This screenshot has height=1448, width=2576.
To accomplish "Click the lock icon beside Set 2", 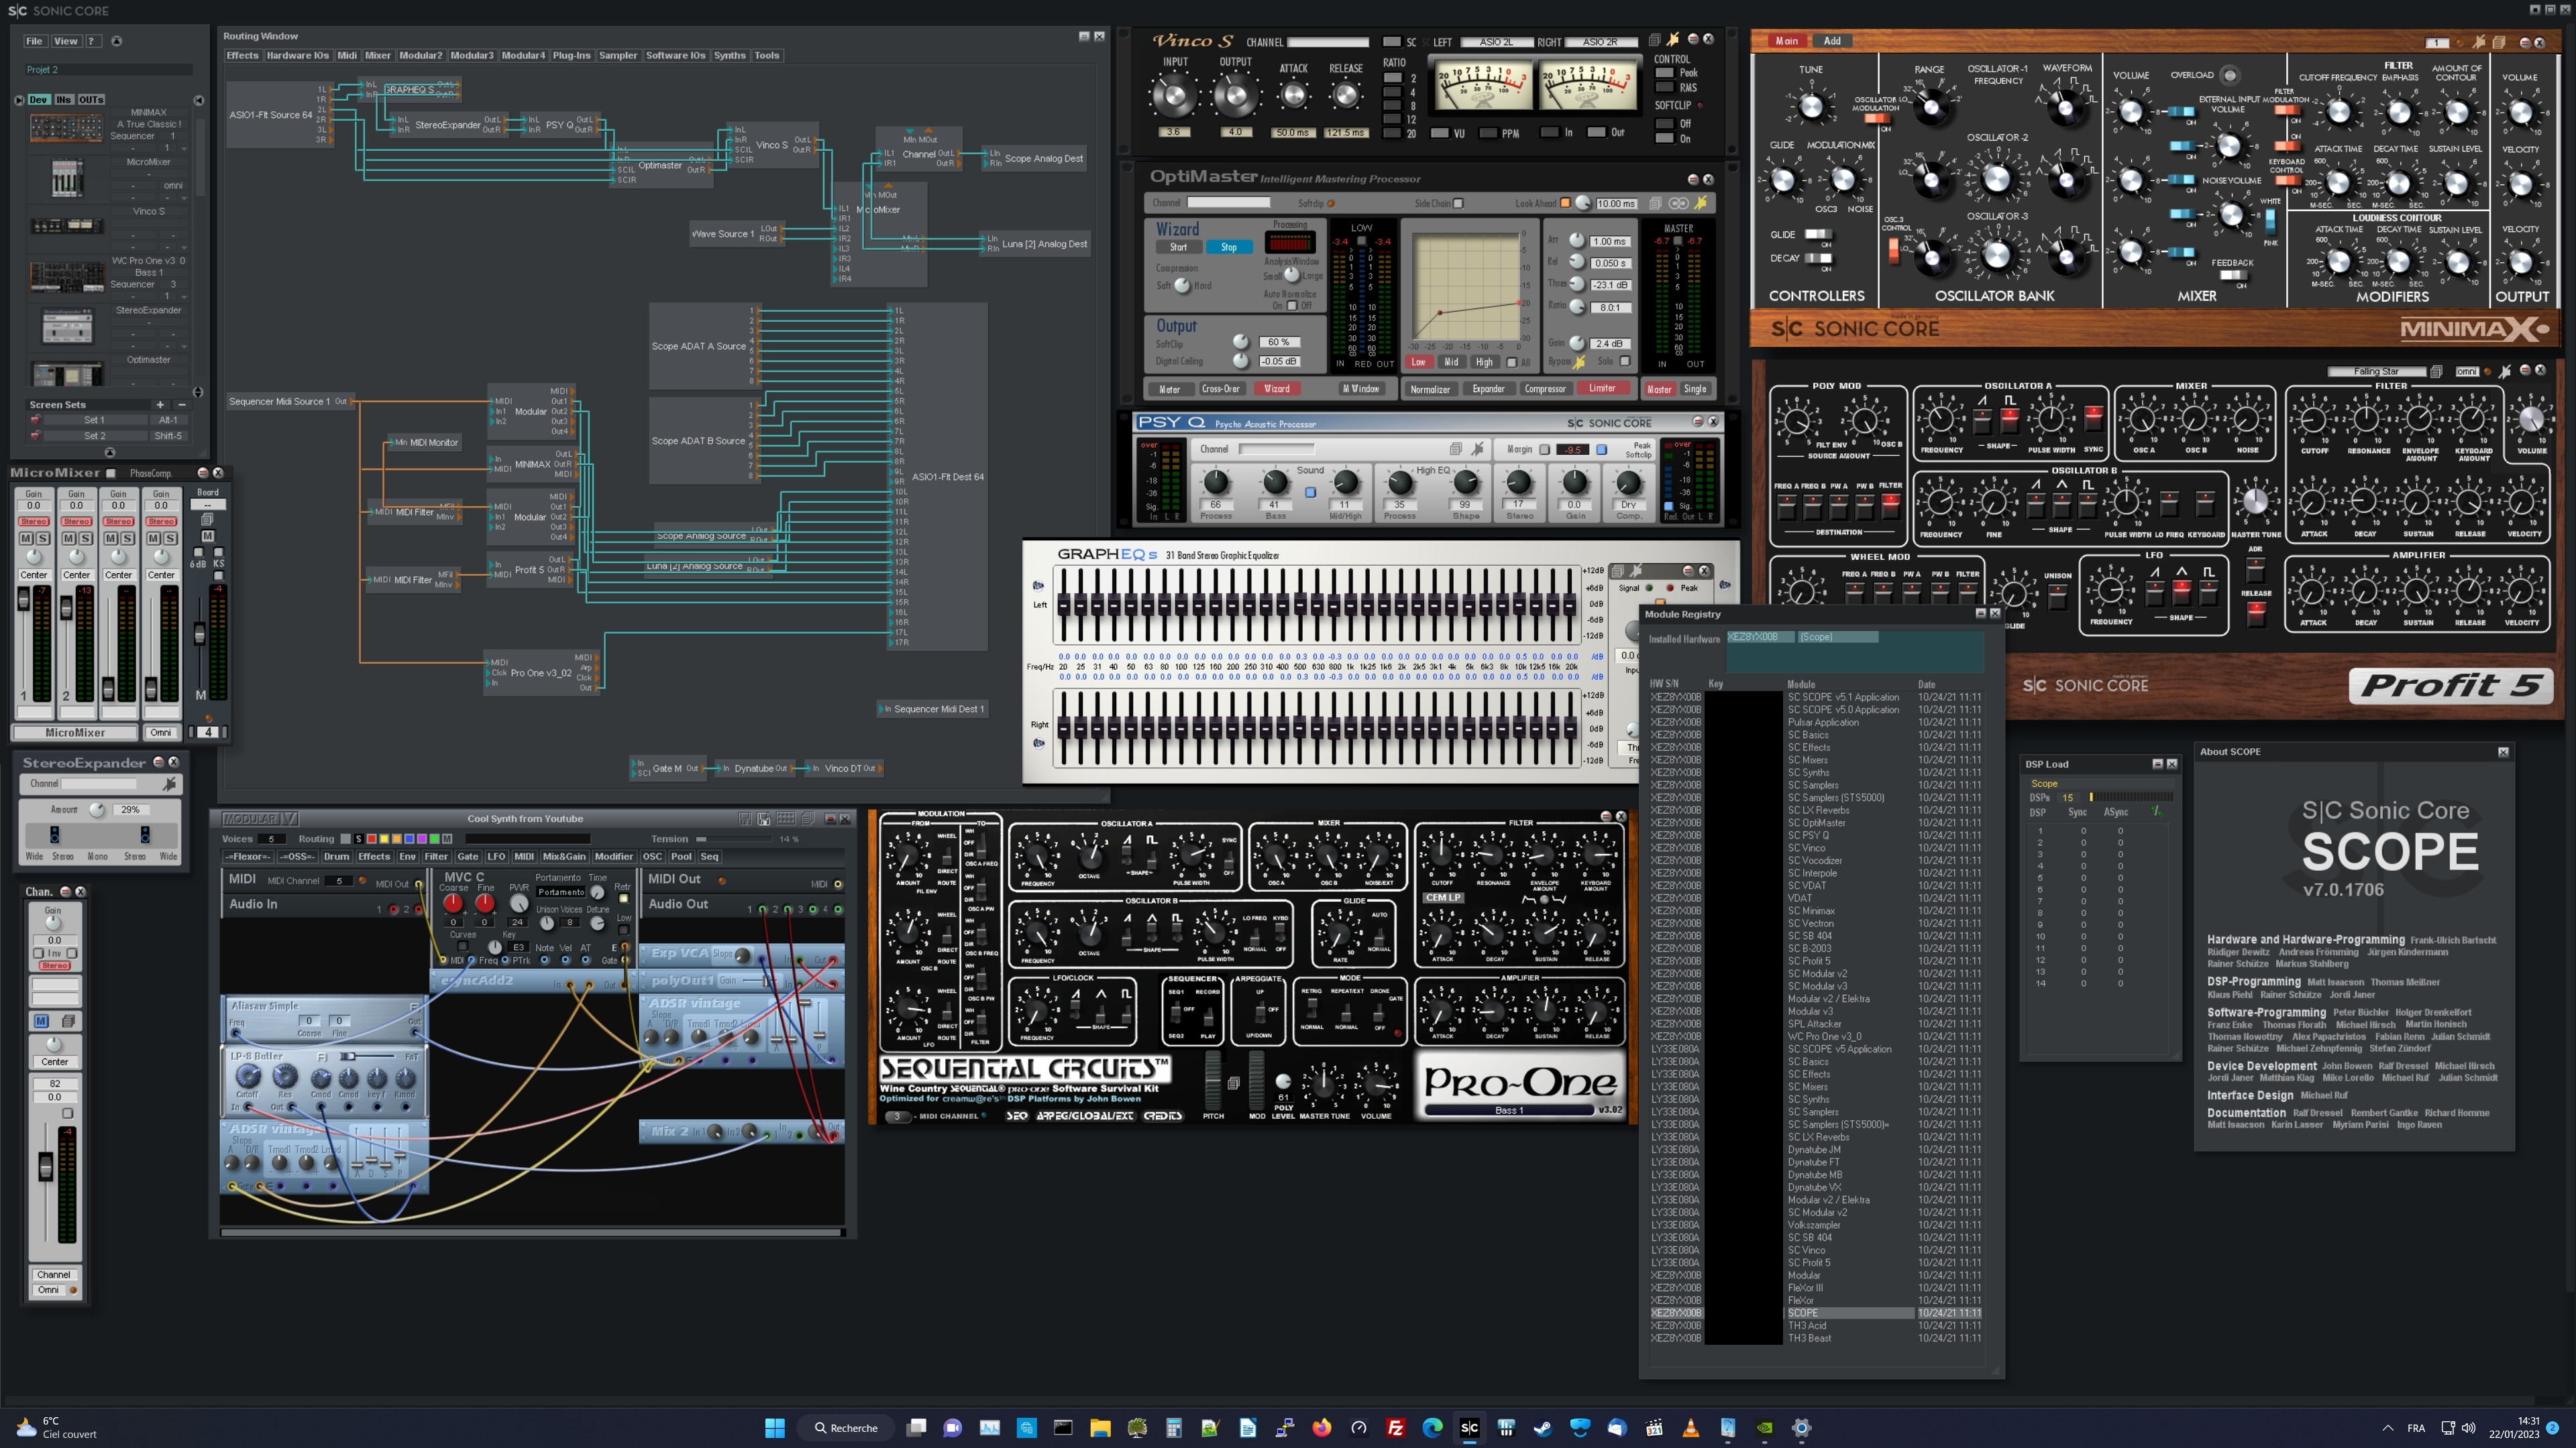I will coord(35,436).
